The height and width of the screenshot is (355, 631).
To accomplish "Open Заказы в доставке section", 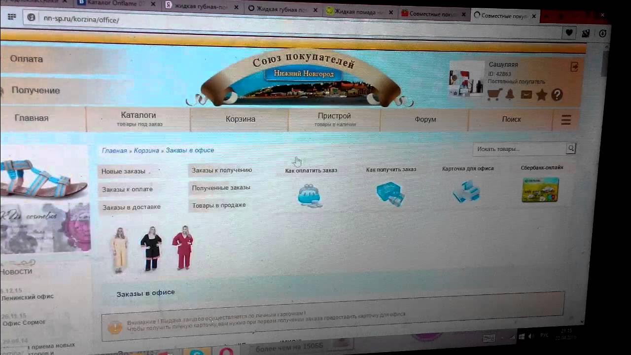I will [x=131, y=207].
